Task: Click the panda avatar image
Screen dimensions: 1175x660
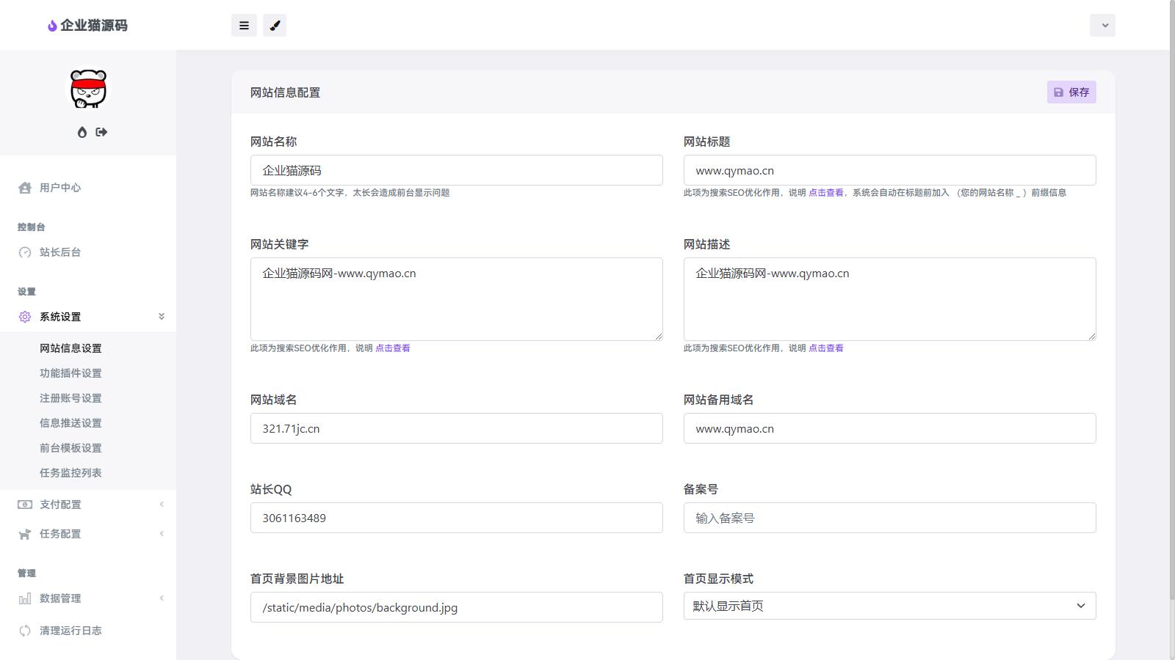Action: [88, 89]
